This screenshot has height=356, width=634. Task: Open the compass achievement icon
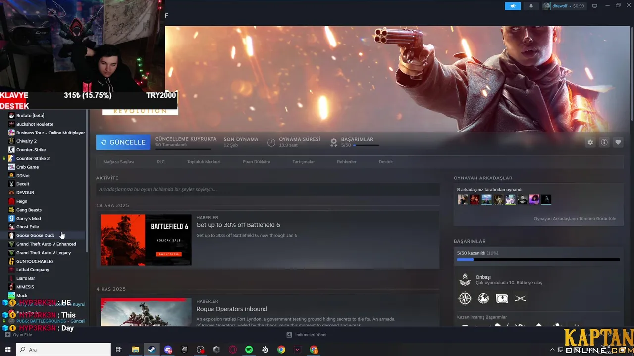coord(465,298)
